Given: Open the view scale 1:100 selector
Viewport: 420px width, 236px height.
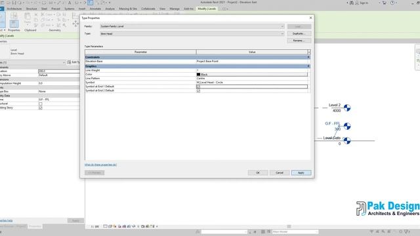Looking at the screenshot, I should coord(94,227).
